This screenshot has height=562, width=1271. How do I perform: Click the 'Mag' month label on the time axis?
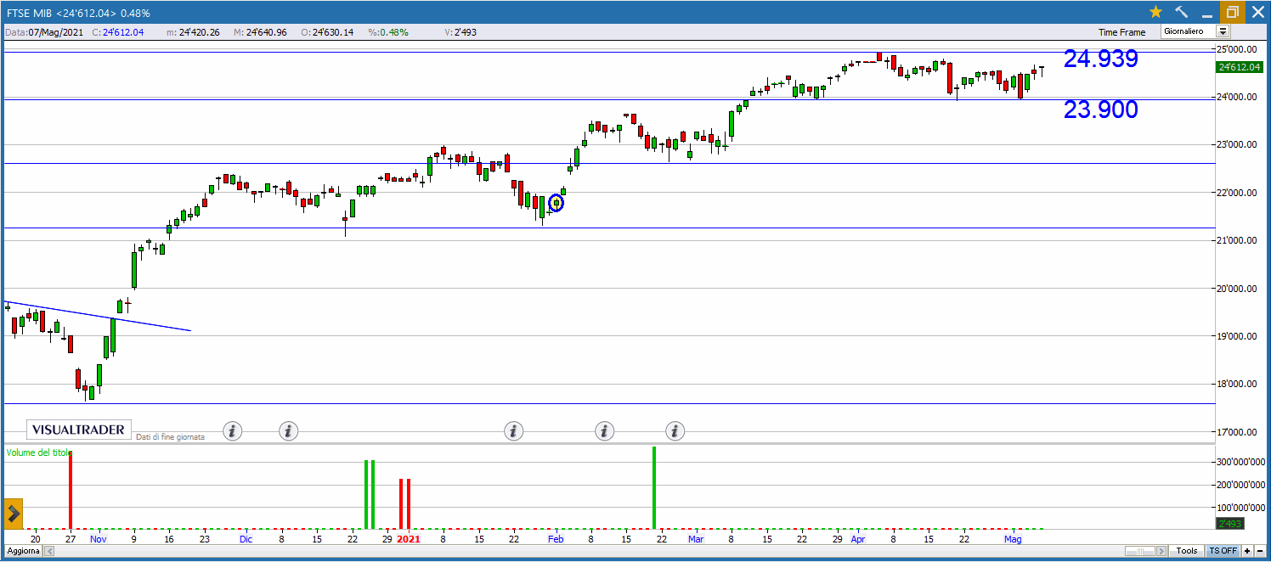tap(1013, 539)
